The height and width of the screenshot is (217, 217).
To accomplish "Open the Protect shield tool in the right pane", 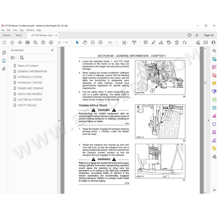I will coord(214,124).
